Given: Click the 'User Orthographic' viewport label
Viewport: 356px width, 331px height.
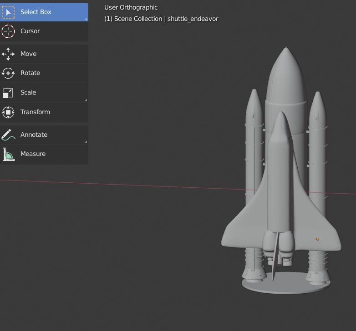Looking at the screenshot, I should [131, 7].
